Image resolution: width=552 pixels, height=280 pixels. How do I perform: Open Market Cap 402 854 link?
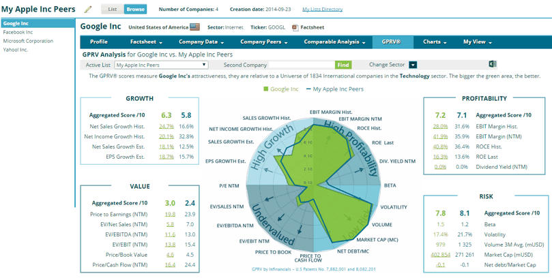click(x=440, y=255)
